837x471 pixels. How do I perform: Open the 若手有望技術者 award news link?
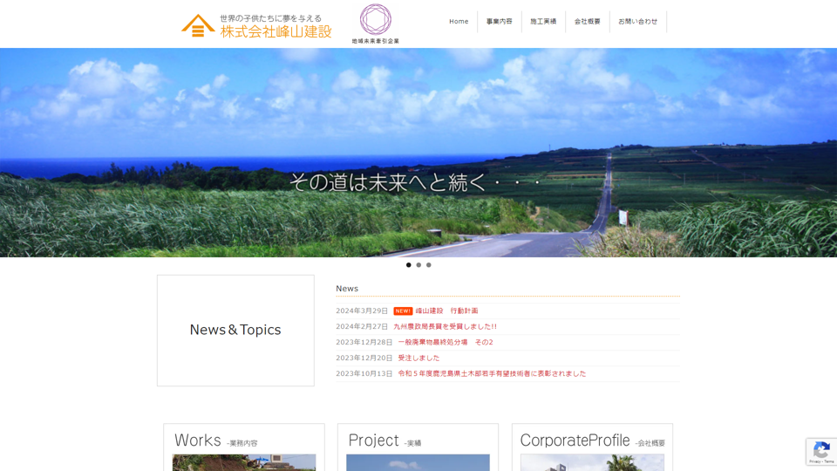[x=492, y=374]
